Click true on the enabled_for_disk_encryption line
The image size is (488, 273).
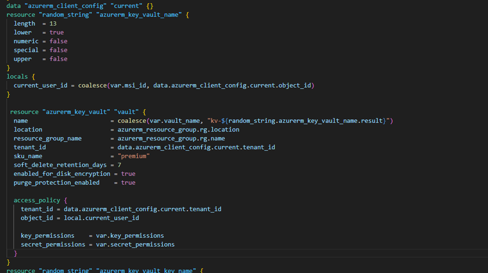tap(128, 174)
